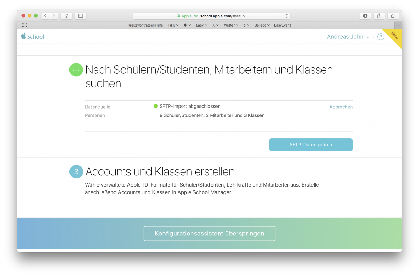Image resolution: width=419 pixels, height=277 pixels.
Task: Open the Easy bookmarks folder
Action: click(201, 25)
